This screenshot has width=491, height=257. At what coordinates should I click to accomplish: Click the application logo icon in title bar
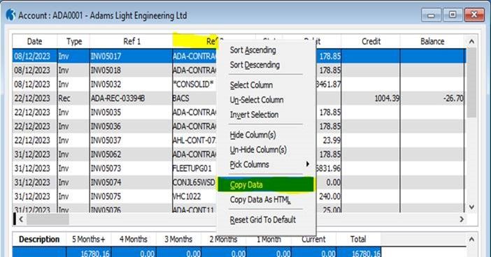(10, 15)
